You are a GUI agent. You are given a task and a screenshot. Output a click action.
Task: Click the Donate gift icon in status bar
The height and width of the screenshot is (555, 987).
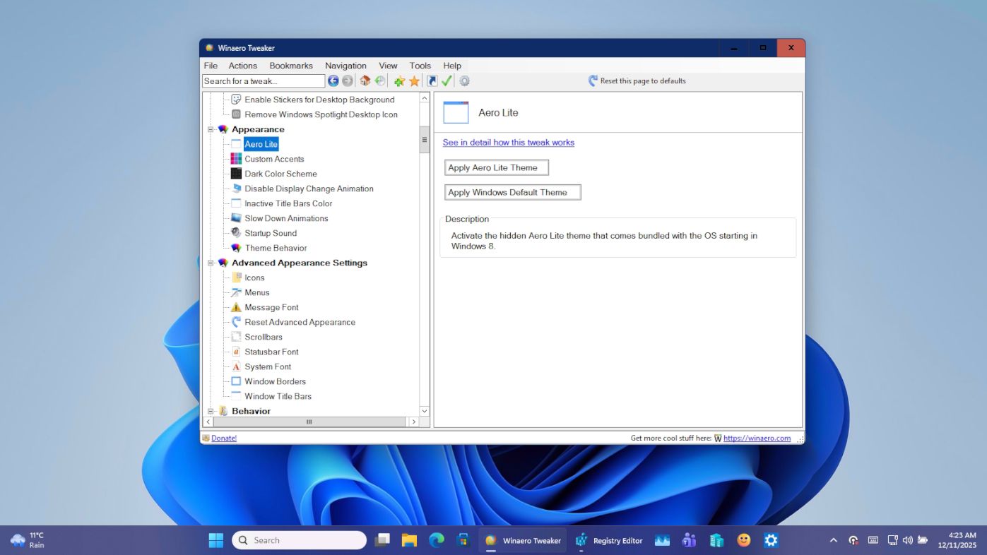tap(205, 438)
